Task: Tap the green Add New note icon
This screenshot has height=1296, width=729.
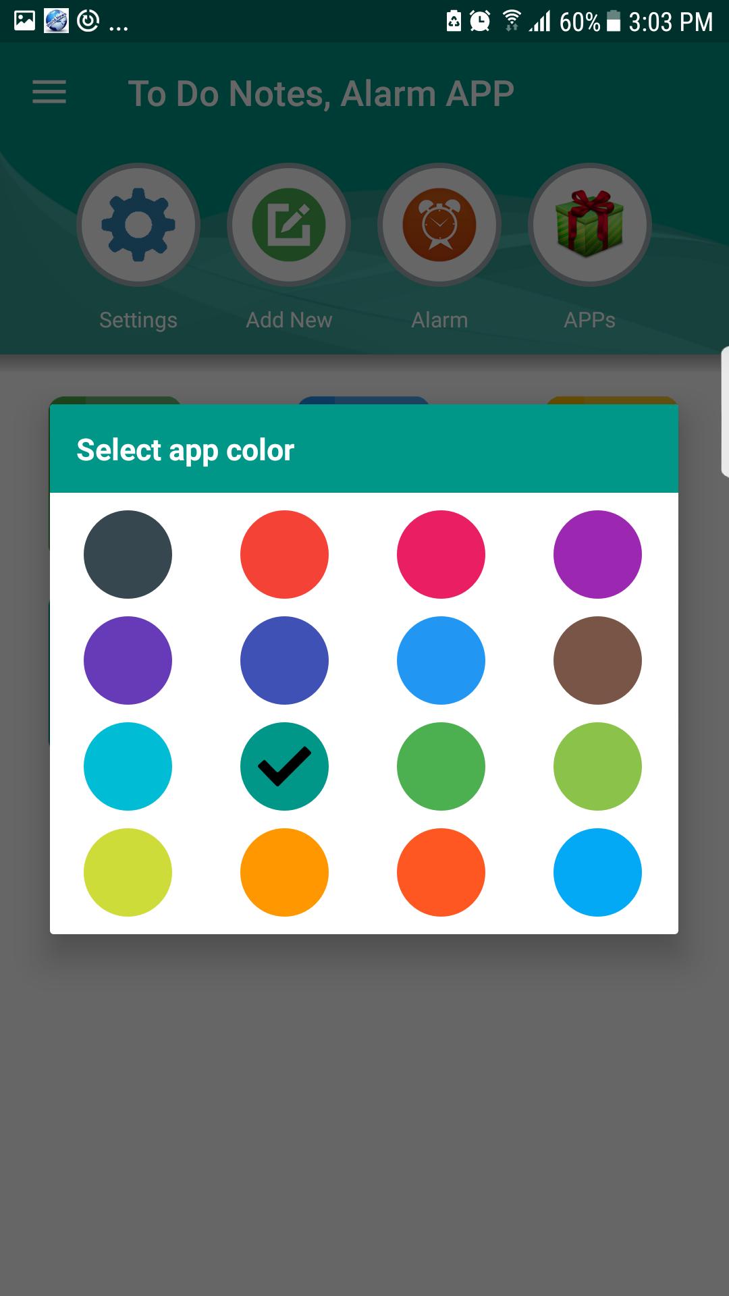Action: tap(289, 225)
